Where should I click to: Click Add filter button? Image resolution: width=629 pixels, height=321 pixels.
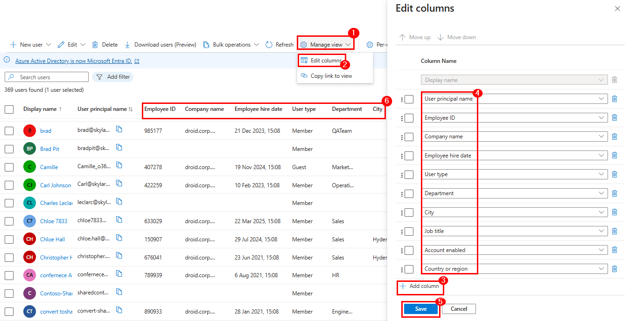112,77
